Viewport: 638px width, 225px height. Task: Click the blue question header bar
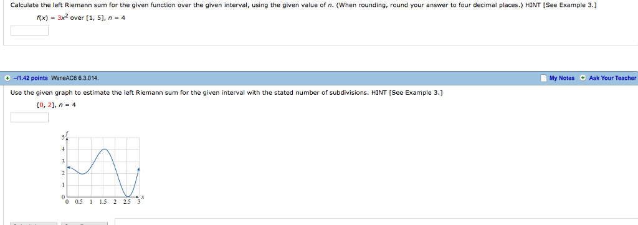click(x=319, y=78)
